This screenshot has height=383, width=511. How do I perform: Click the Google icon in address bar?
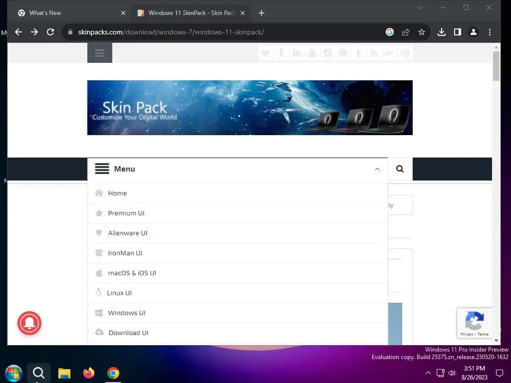pyautogui.click(x=389, y=32)
